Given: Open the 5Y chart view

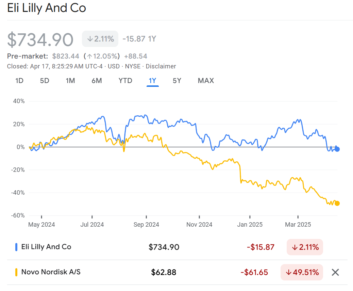Looking at the screenshot, I should click(x=177, y=81).
